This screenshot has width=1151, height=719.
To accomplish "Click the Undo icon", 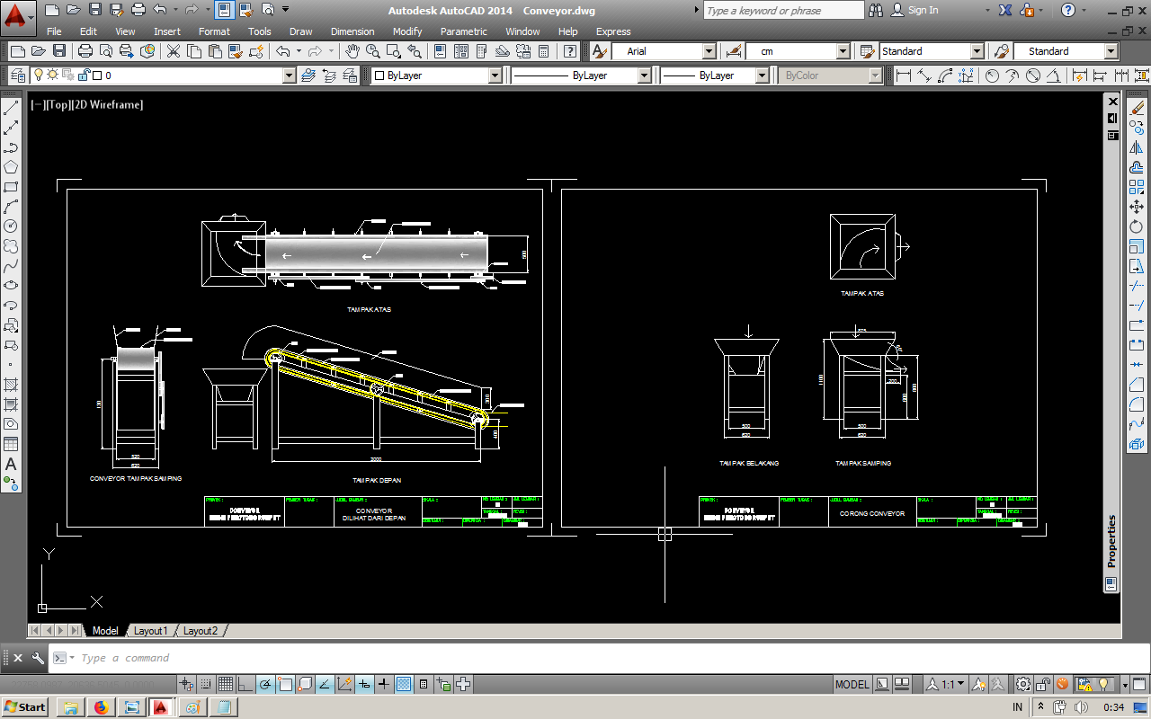I will click(x=283, y=51).
